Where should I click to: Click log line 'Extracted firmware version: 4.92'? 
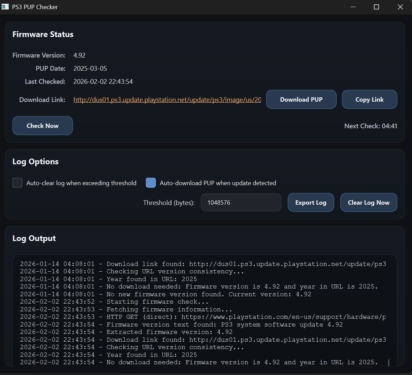(x=126, y=332)
